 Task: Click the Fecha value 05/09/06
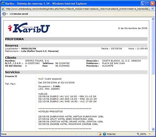[x=116, y=49]
